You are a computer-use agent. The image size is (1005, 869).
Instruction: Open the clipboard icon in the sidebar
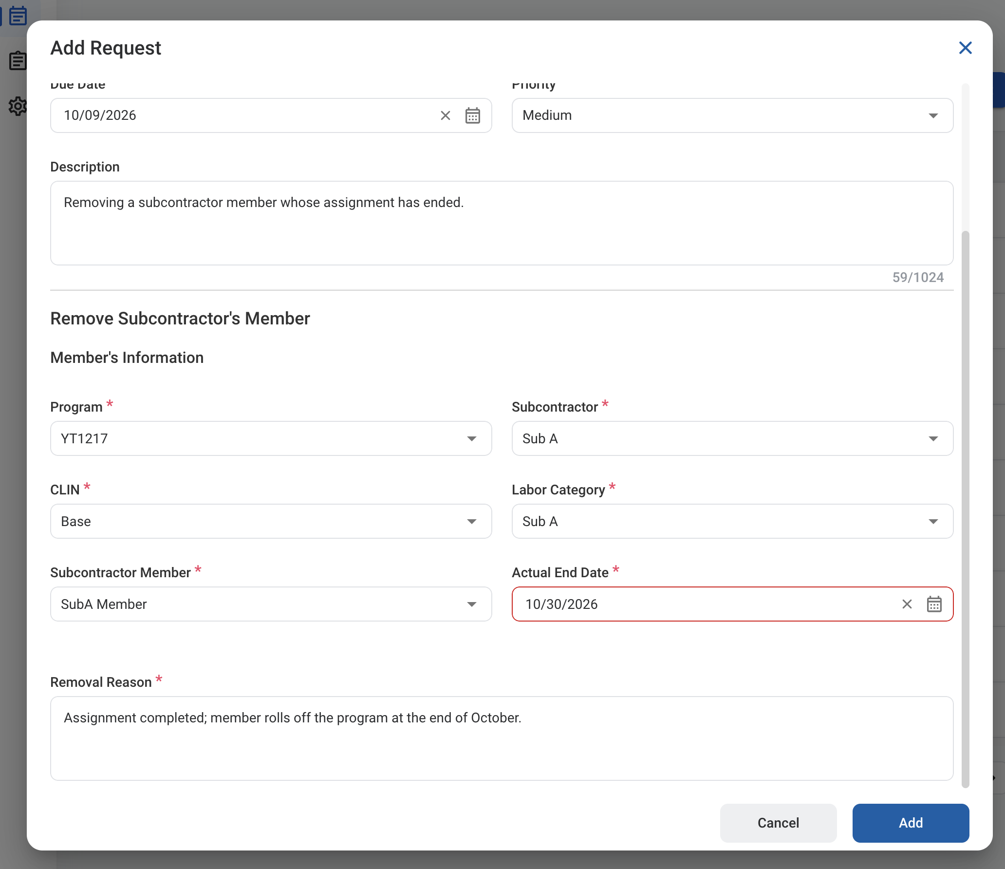pos(18,61)
